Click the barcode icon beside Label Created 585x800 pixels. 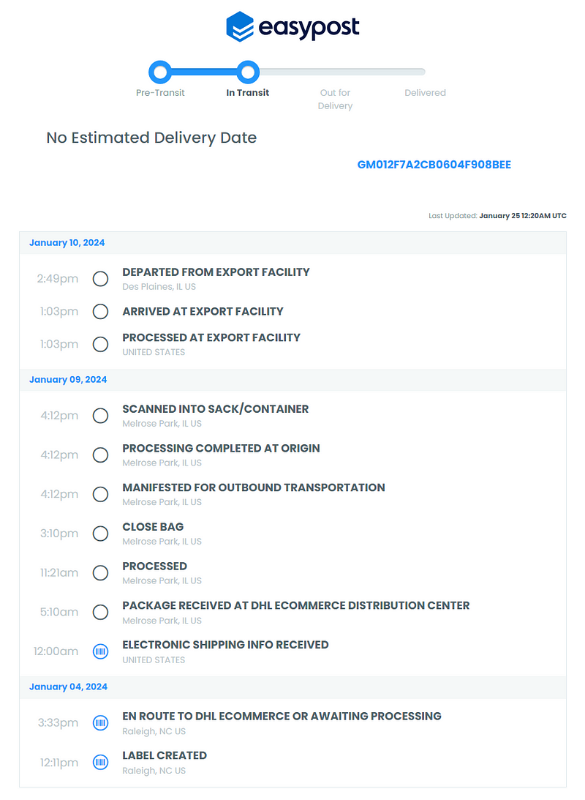[100, 762]
